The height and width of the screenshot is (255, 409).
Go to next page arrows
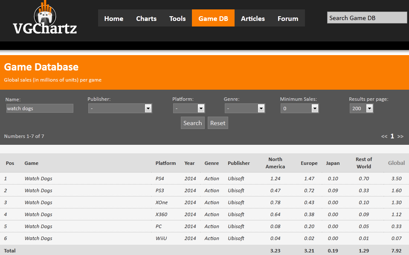pos(400,136)
